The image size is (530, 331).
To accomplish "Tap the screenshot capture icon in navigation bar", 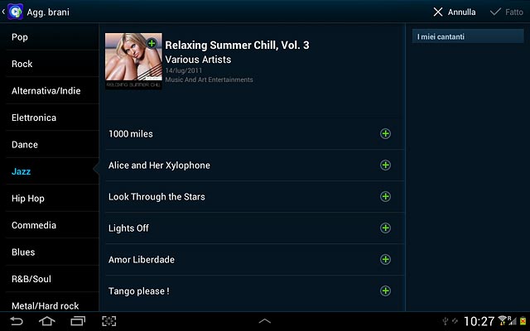I will coord(108,321).
